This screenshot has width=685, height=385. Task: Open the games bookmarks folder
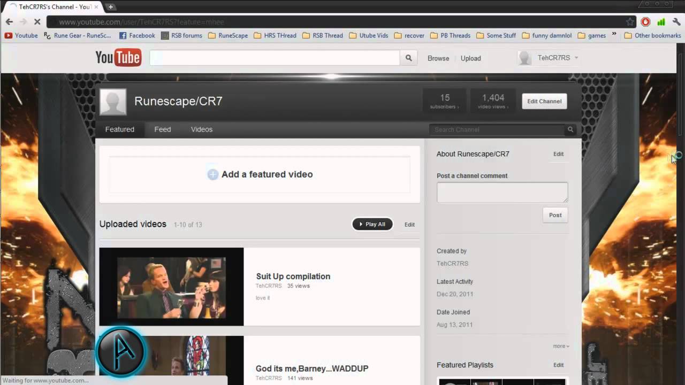(592, 35)
